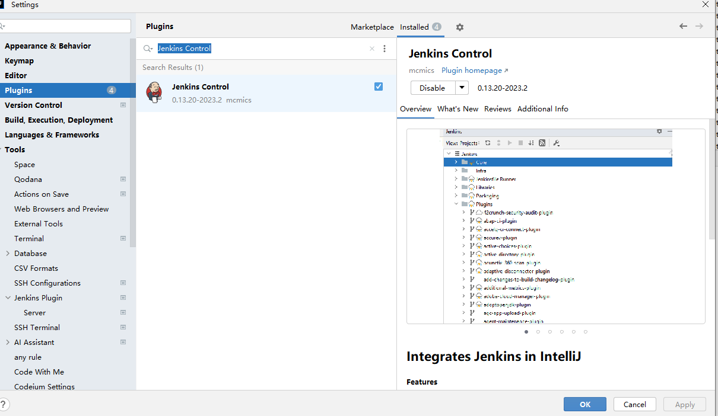Image resolution: width=718 pixels, height=416 pixels.
Task: Disable Jenkins Control plugin via checkbox
Action: pyautogui.click(x=379, y=87)
